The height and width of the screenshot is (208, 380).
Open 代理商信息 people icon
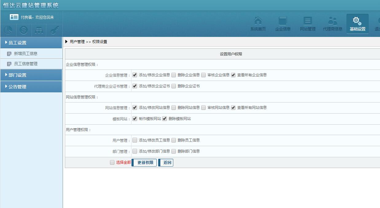[x=332, y=21]
